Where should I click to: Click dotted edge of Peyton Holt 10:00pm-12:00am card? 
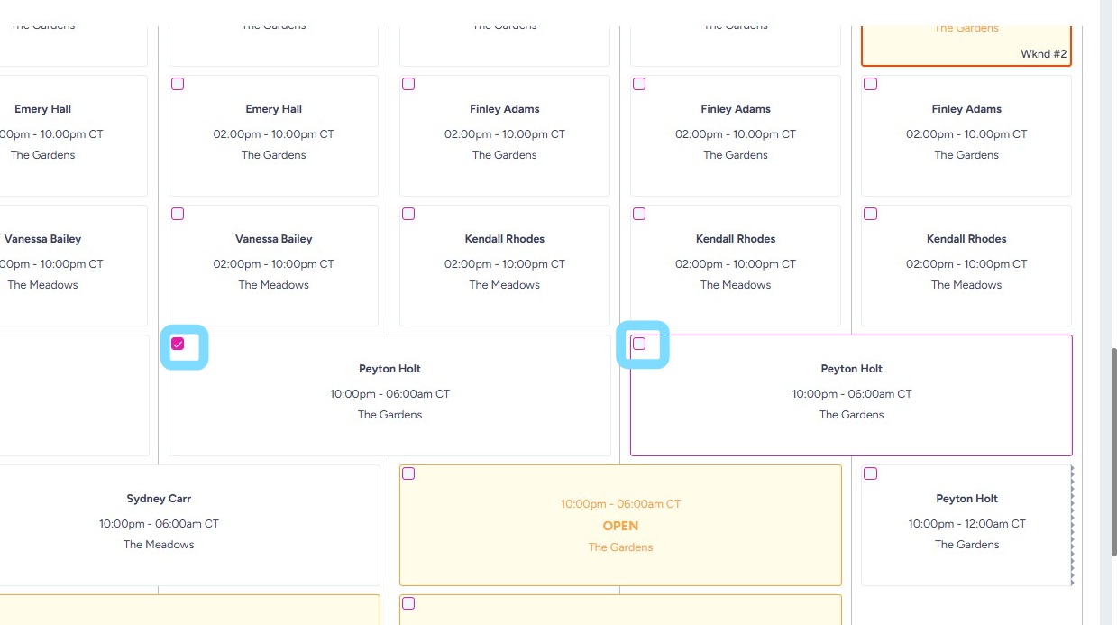pos(1072,525)
